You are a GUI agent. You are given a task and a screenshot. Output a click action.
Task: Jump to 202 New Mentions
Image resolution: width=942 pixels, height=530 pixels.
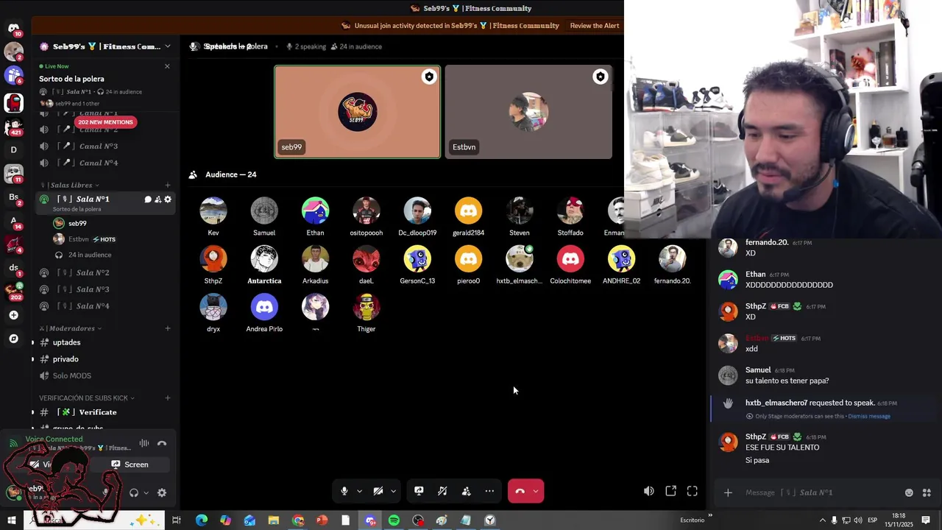point(105,122)
